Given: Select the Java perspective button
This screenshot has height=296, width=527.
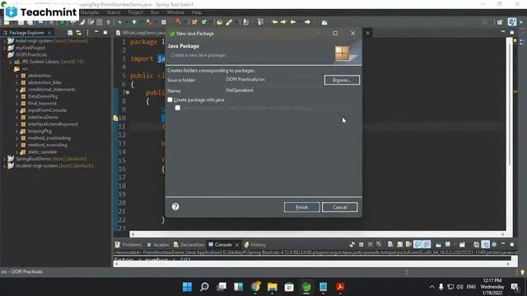Looking at the screenshot, I should 512,22.
